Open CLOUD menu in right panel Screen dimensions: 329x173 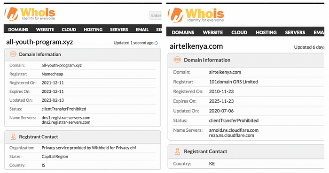[x=239, y=32]
